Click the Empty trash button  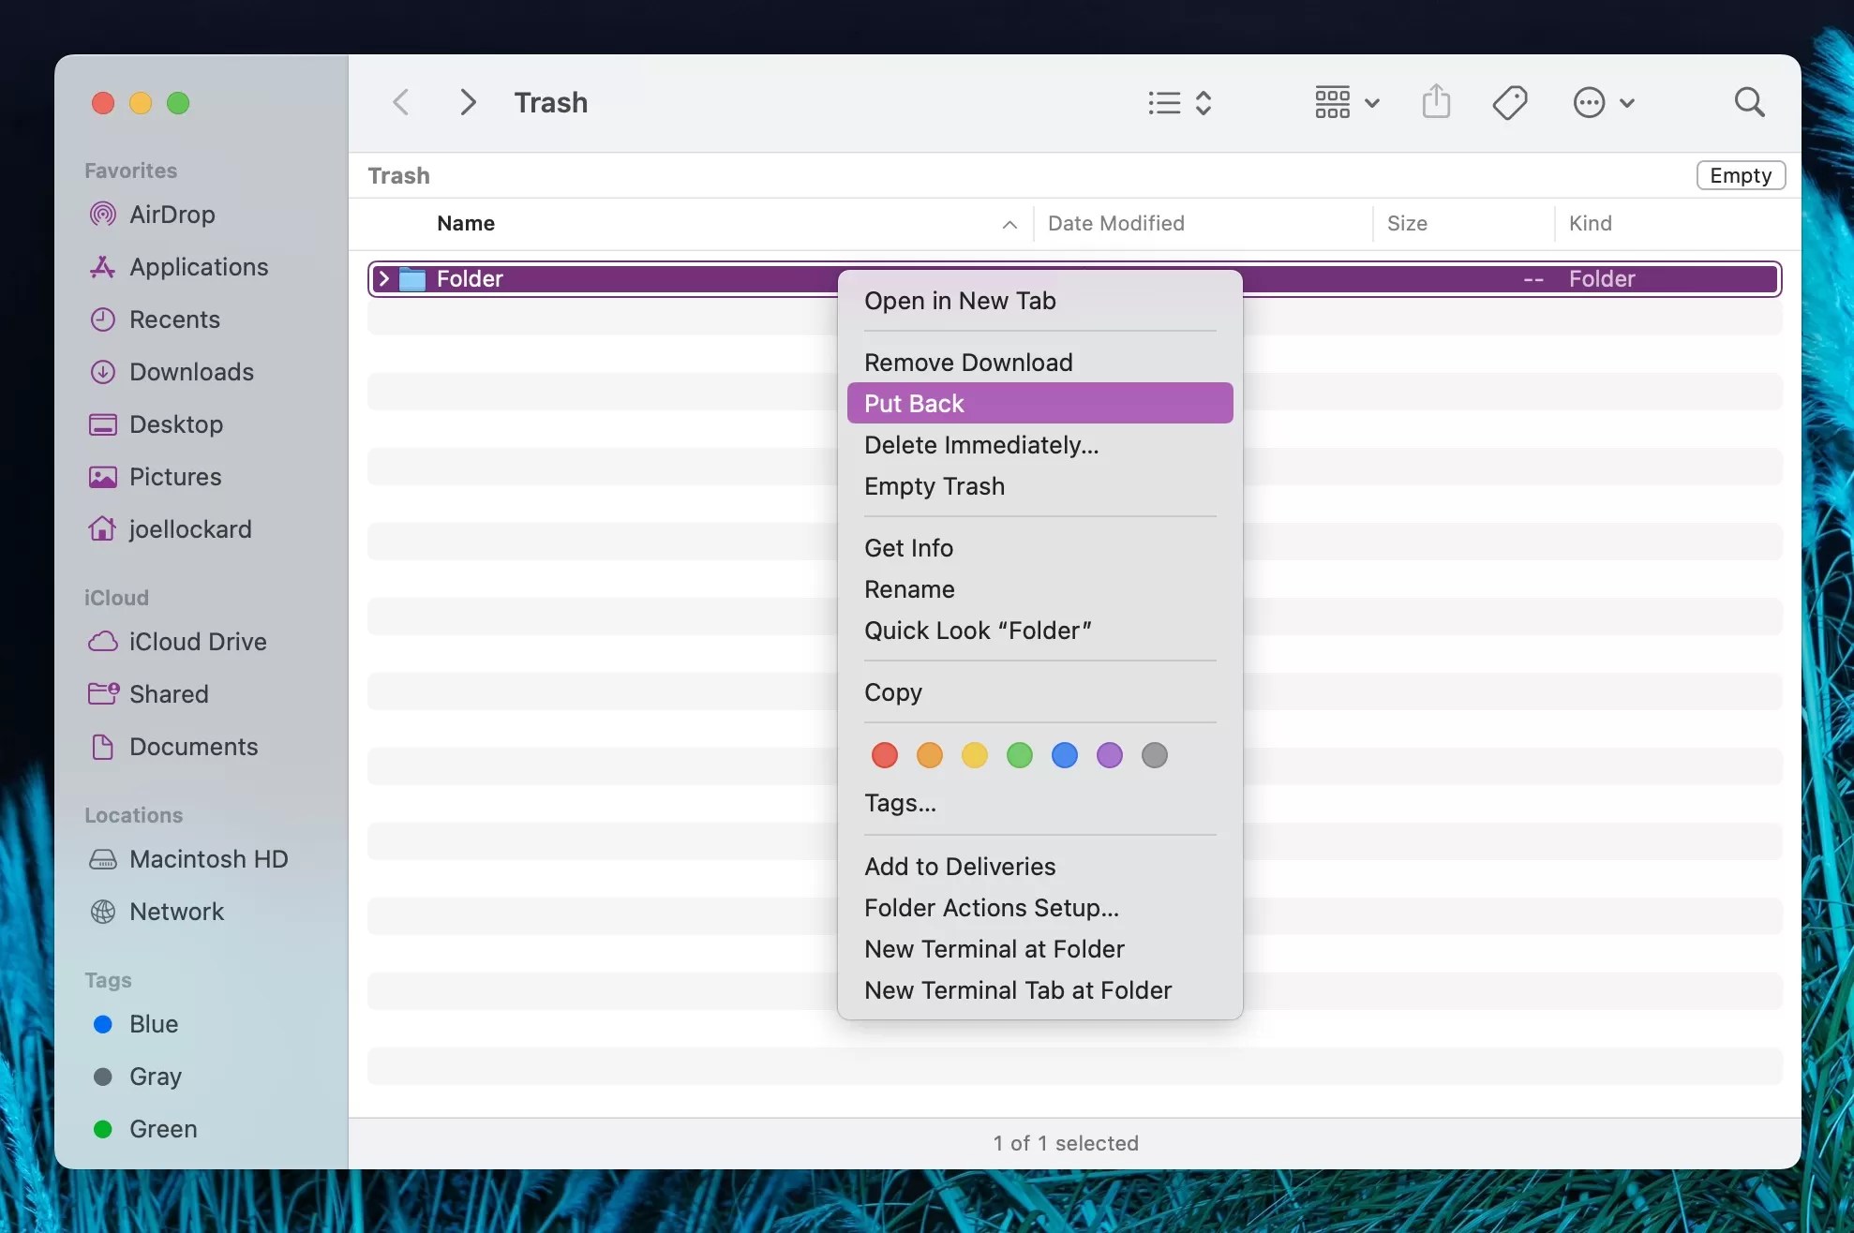1740,174
